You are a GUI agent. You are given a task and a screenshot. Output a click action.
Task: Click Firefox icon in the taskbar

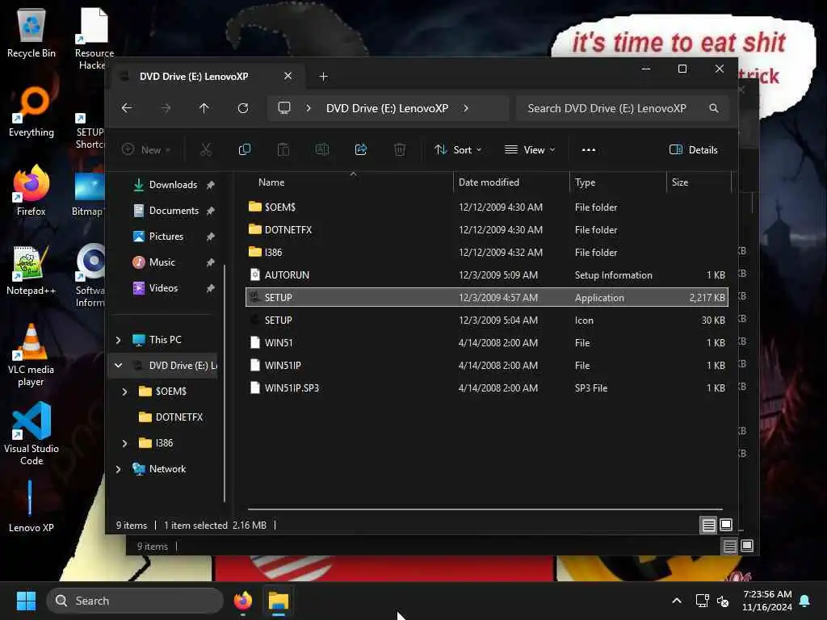[243, 601]
